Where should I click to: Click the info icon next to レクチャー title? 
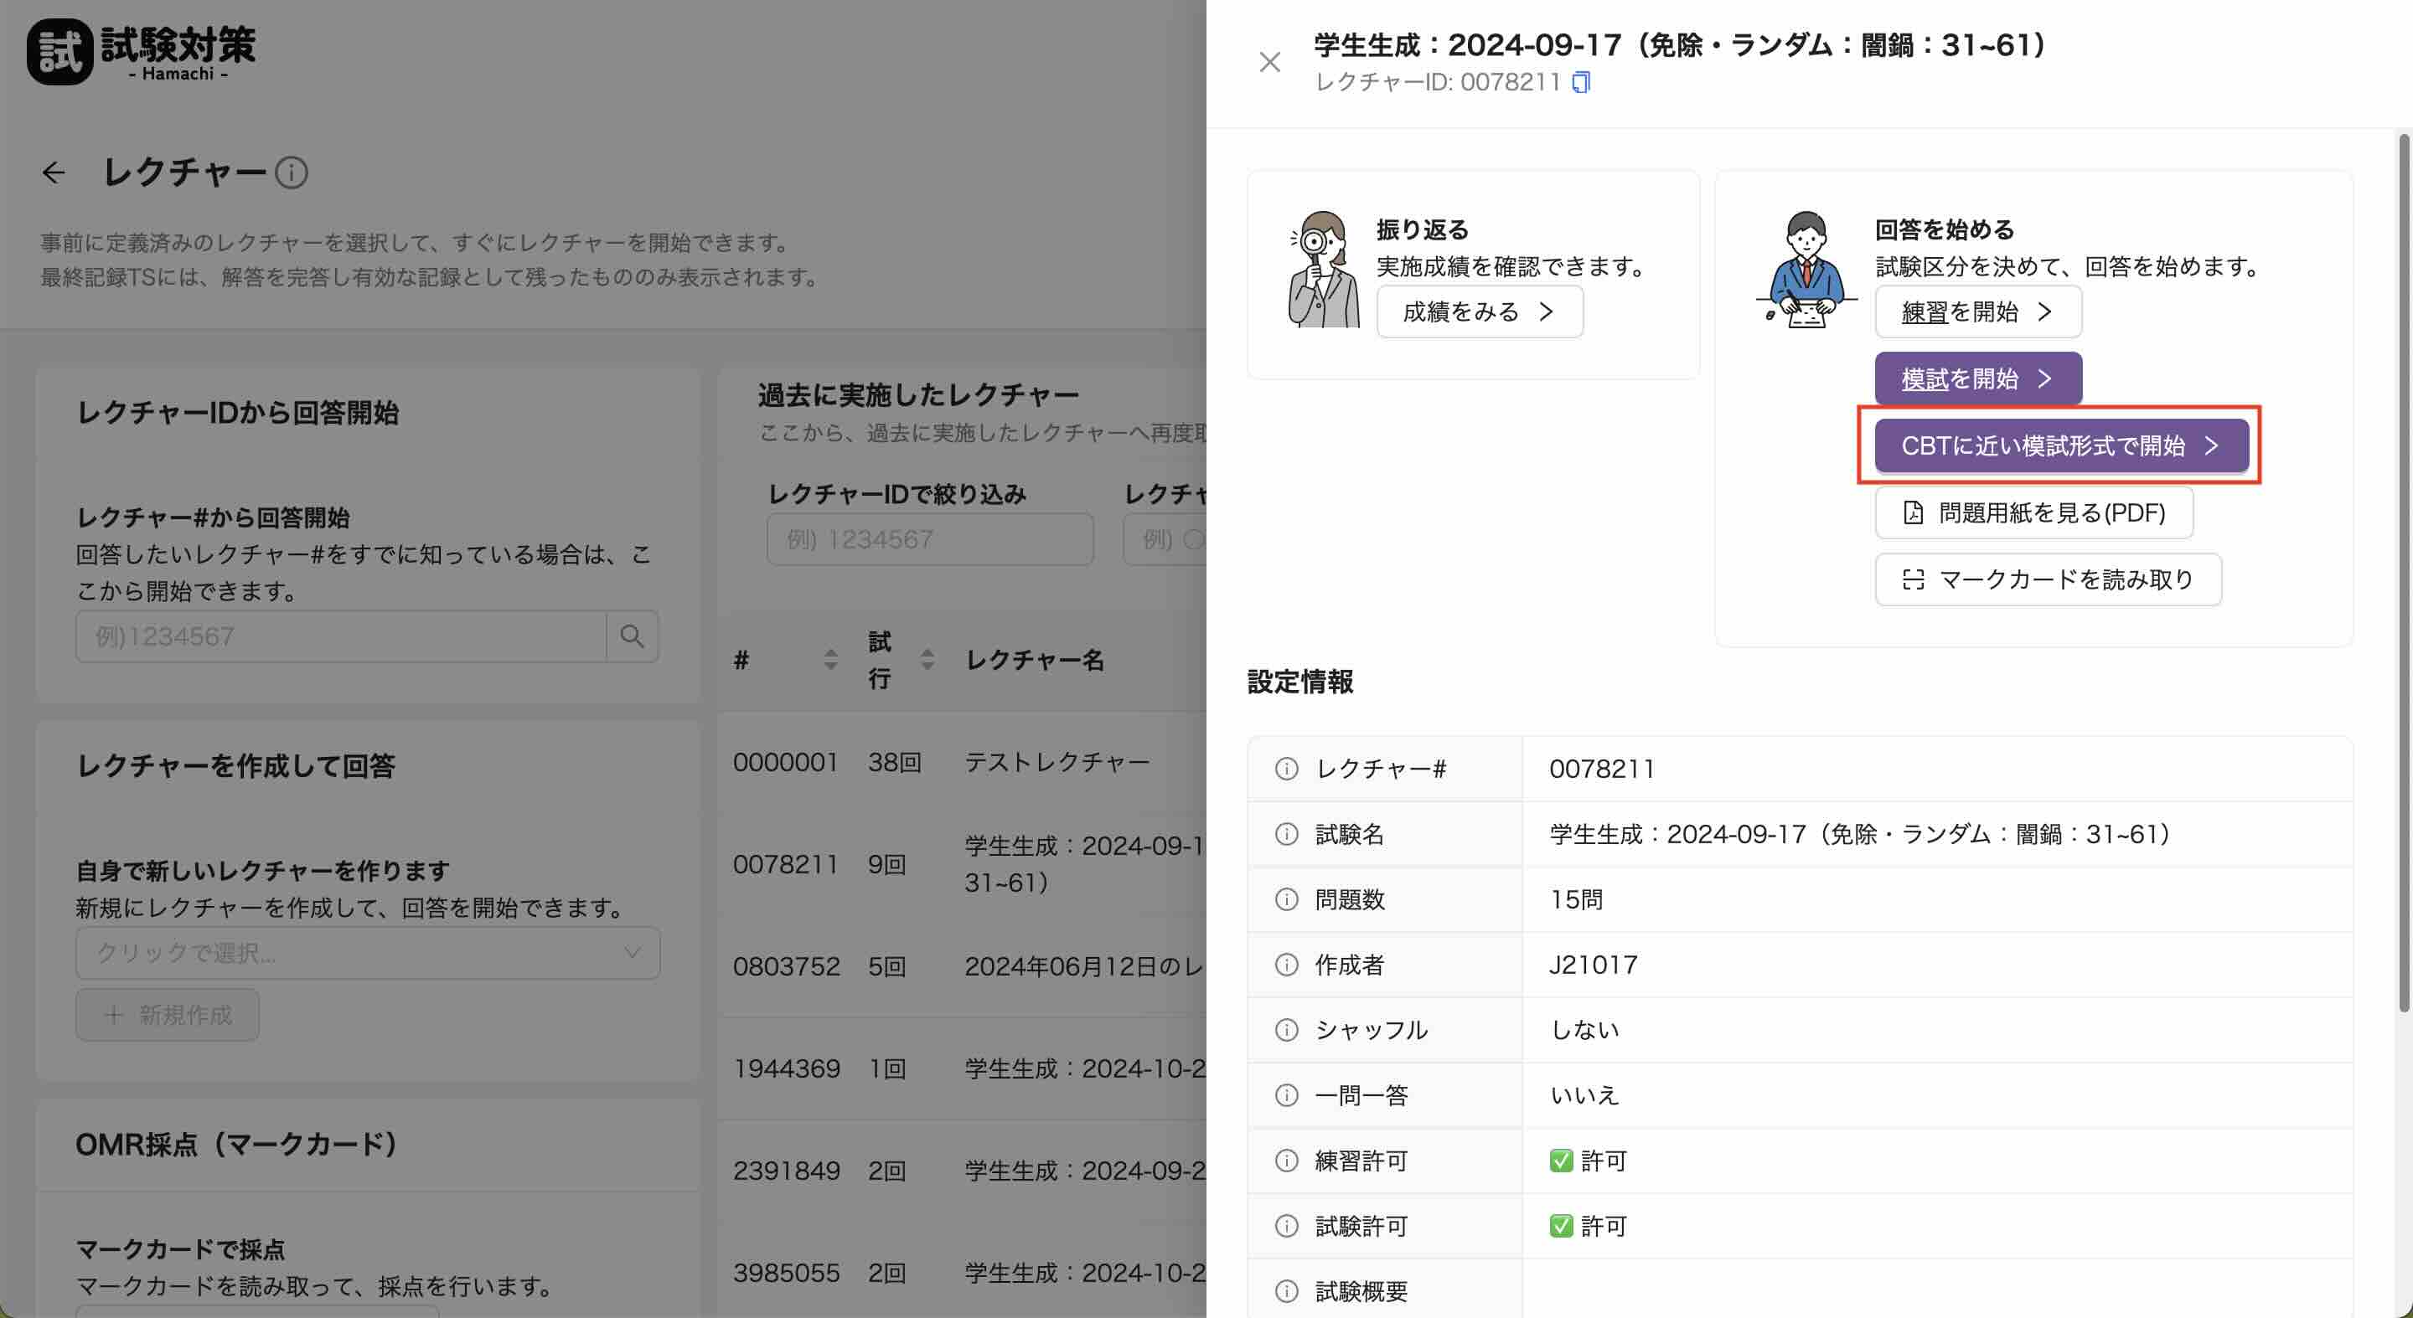(x=292, y=173)
